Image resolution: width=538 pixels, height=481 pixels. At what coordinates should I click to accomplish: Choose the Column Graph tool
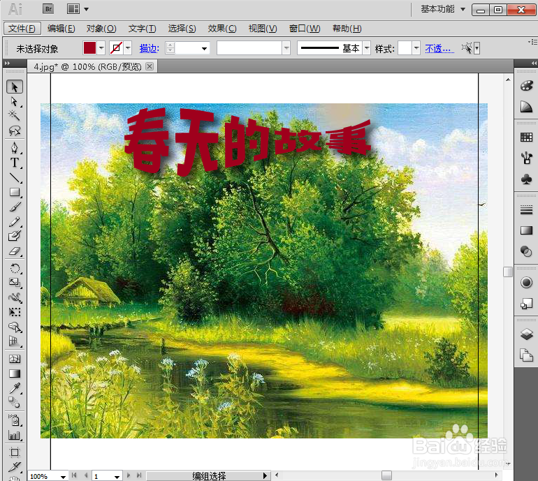tap(15, 435)
